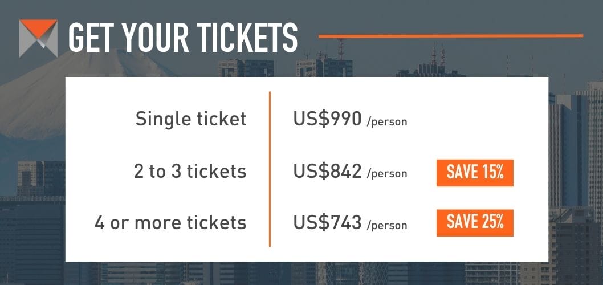Choose the 4 or more tickets option

[x=170, y=222]
